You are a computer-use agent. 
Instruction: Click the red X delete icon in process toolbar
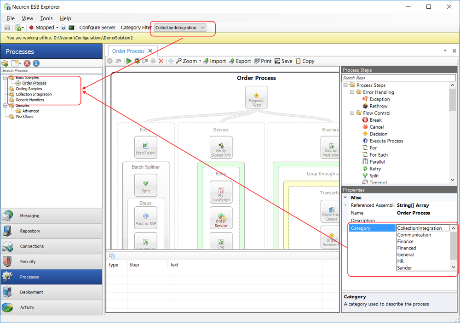[161, 61]
